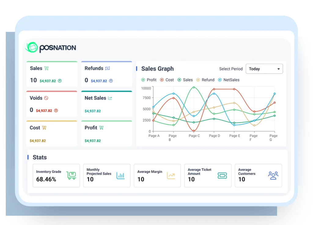Click the Average Ticket Amount ticket icon

pos(222,176)
